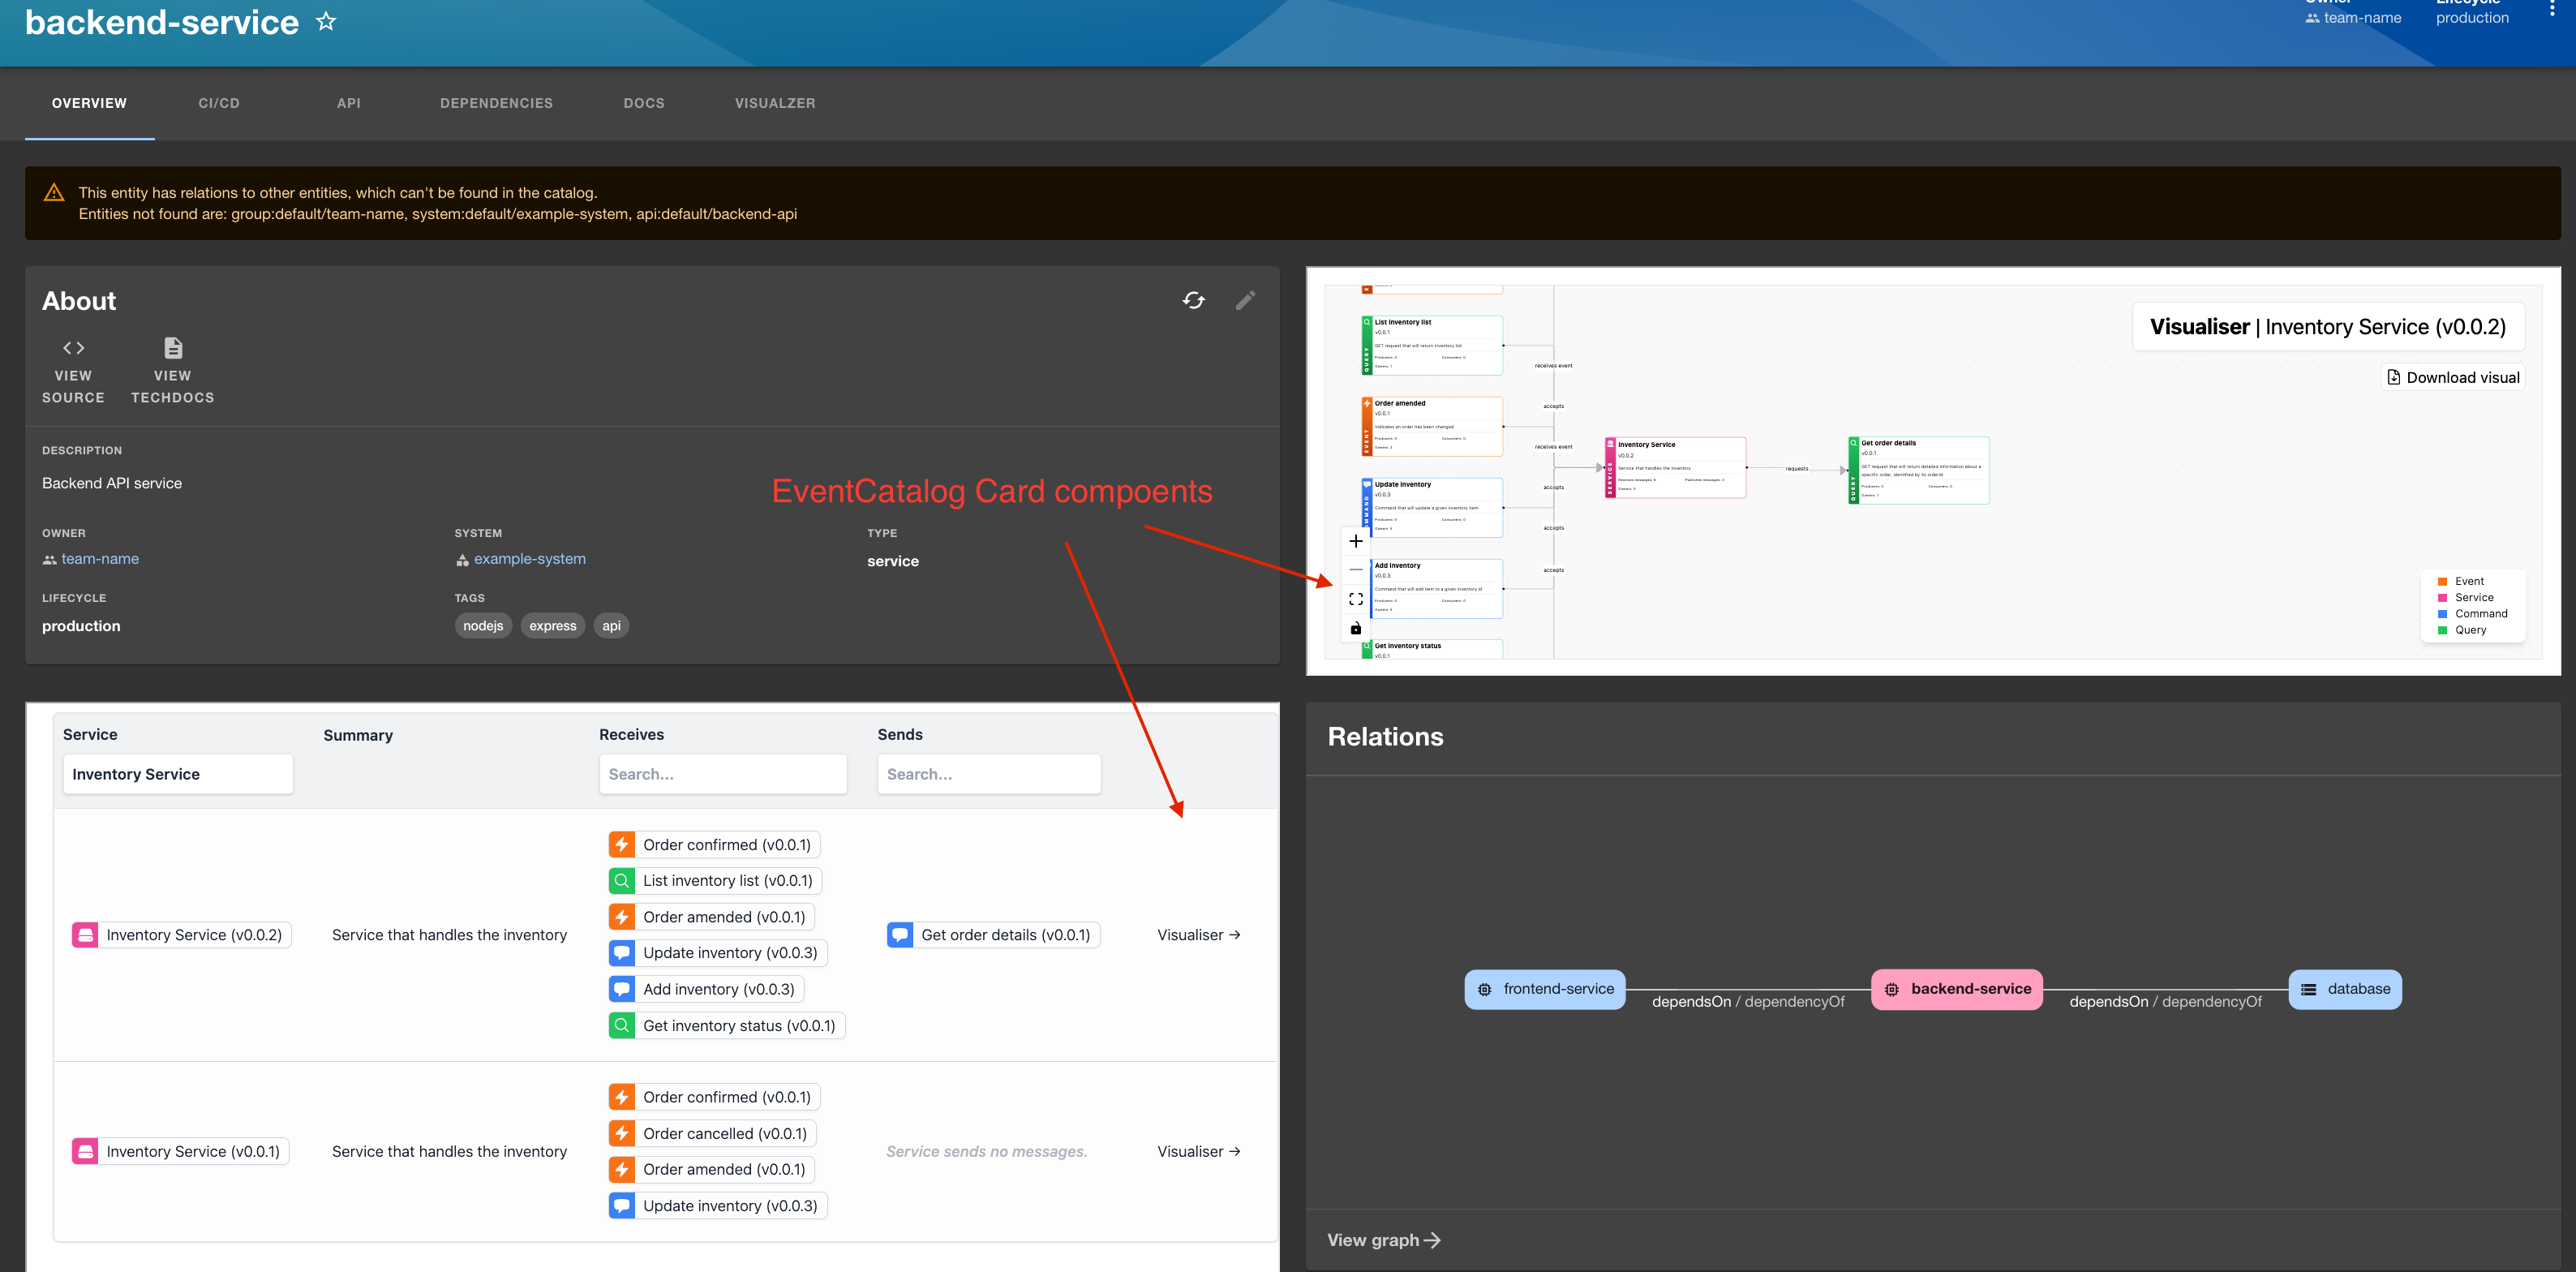Image resolution: width=2576 pixels, height=1272 pixels.
Task: Switch to the DEPENDENCIES tab
Action: pos(496,102)
